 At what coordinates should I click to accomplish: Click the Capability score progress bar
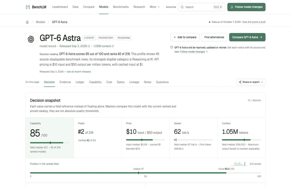coord(49,143)
